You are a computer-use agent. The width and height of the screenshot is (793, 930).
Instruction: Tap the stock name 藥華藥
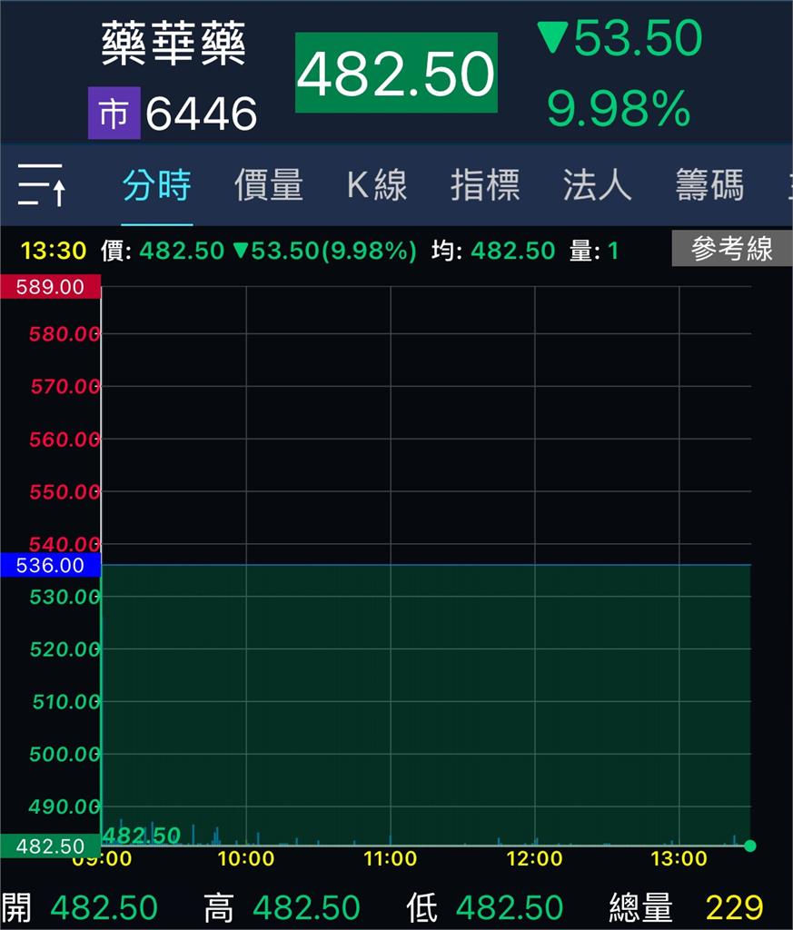173,44
